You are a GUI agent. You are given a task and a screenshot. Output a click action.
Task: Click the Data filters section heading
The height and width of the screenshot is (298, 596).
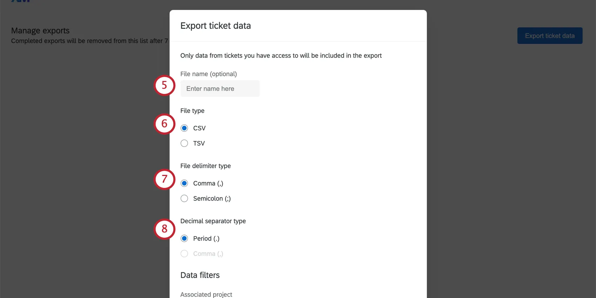(x=200, y=275)
